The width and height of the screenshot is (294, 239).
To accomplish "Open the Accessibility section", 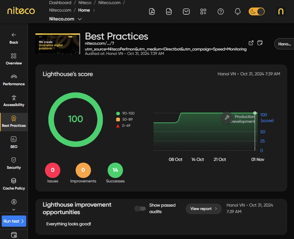I will [x=14, y=101].
